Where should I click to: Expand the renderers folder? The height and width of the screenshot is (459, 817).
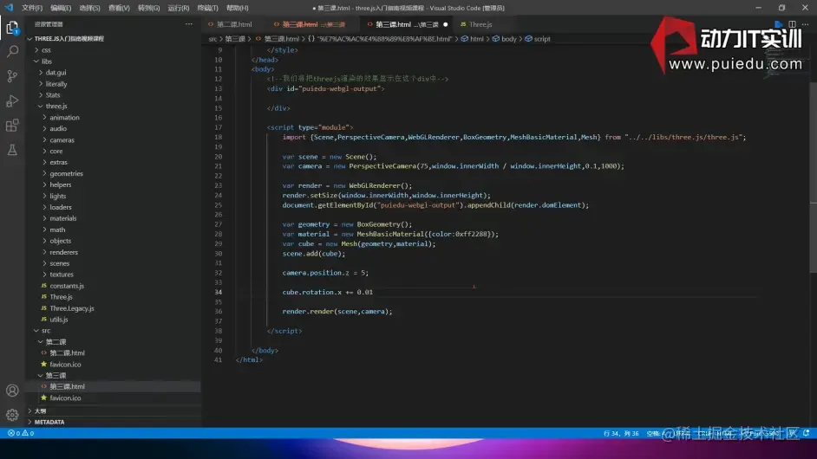63,252
